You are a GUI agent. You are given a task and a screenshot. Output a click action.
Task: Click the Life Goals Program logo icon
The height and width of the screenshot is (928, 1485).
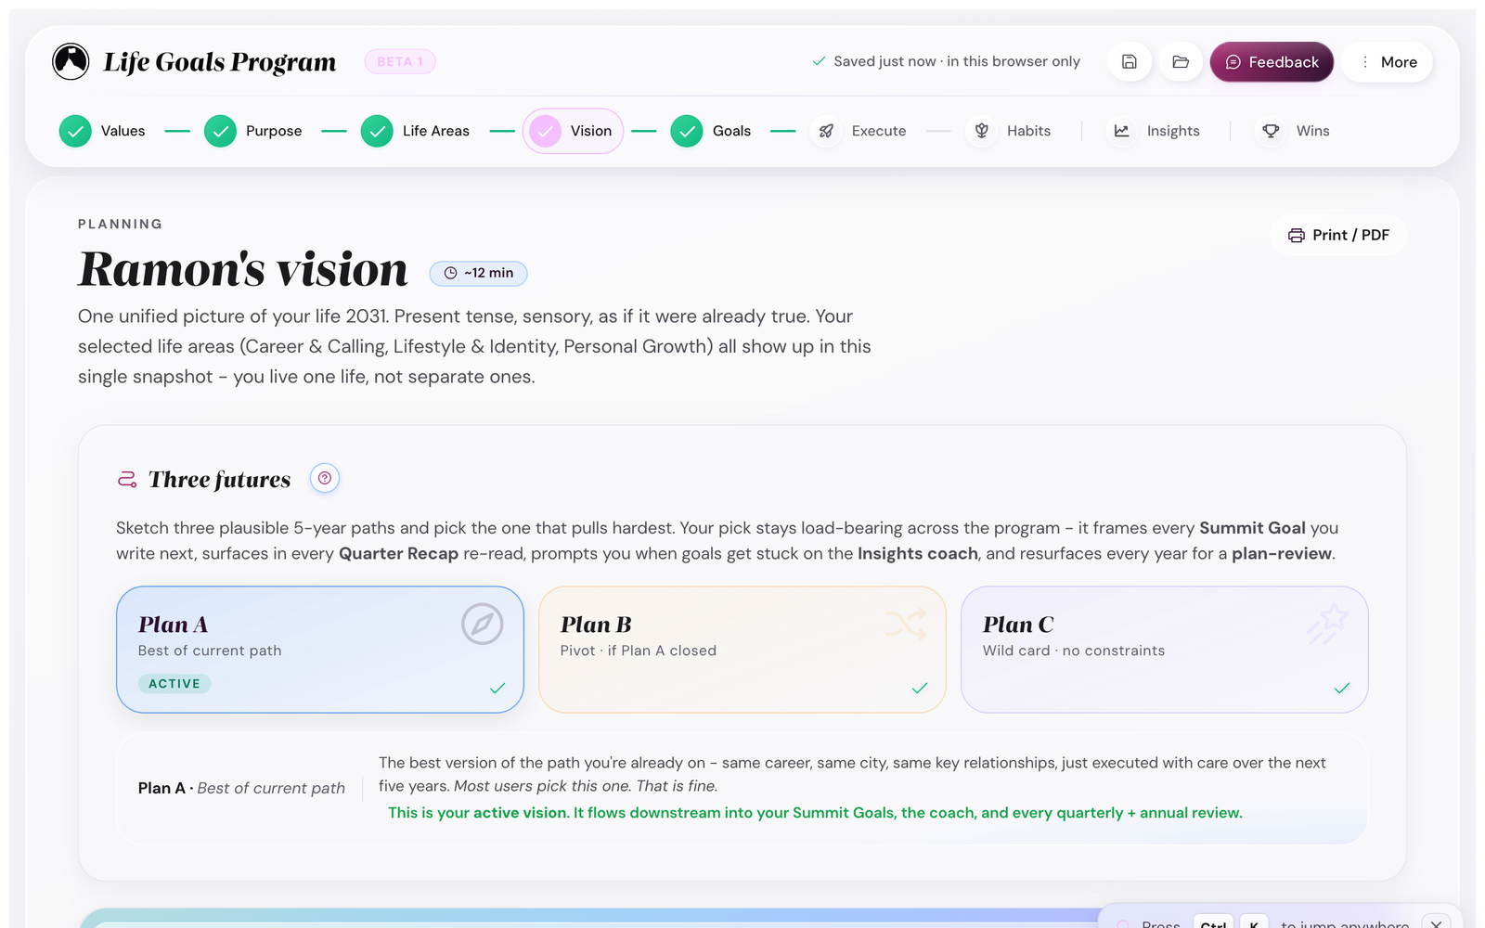[x=71, y=62]
